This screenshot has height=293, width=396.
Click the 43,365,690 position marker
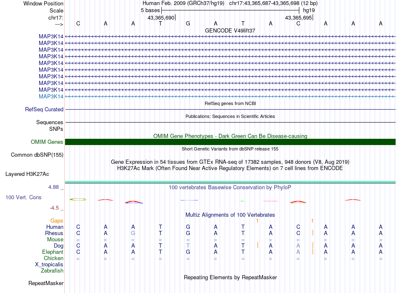click(x=161, y=18)
